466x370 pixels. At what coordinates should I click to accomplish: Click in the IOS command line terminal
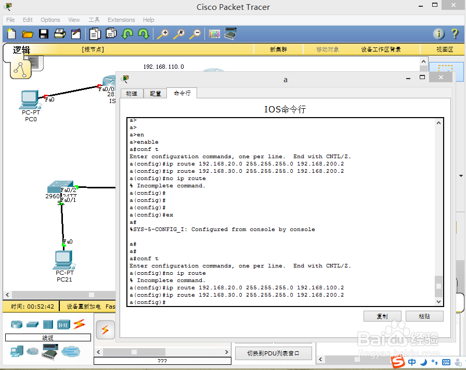click(x=281, y=211)
